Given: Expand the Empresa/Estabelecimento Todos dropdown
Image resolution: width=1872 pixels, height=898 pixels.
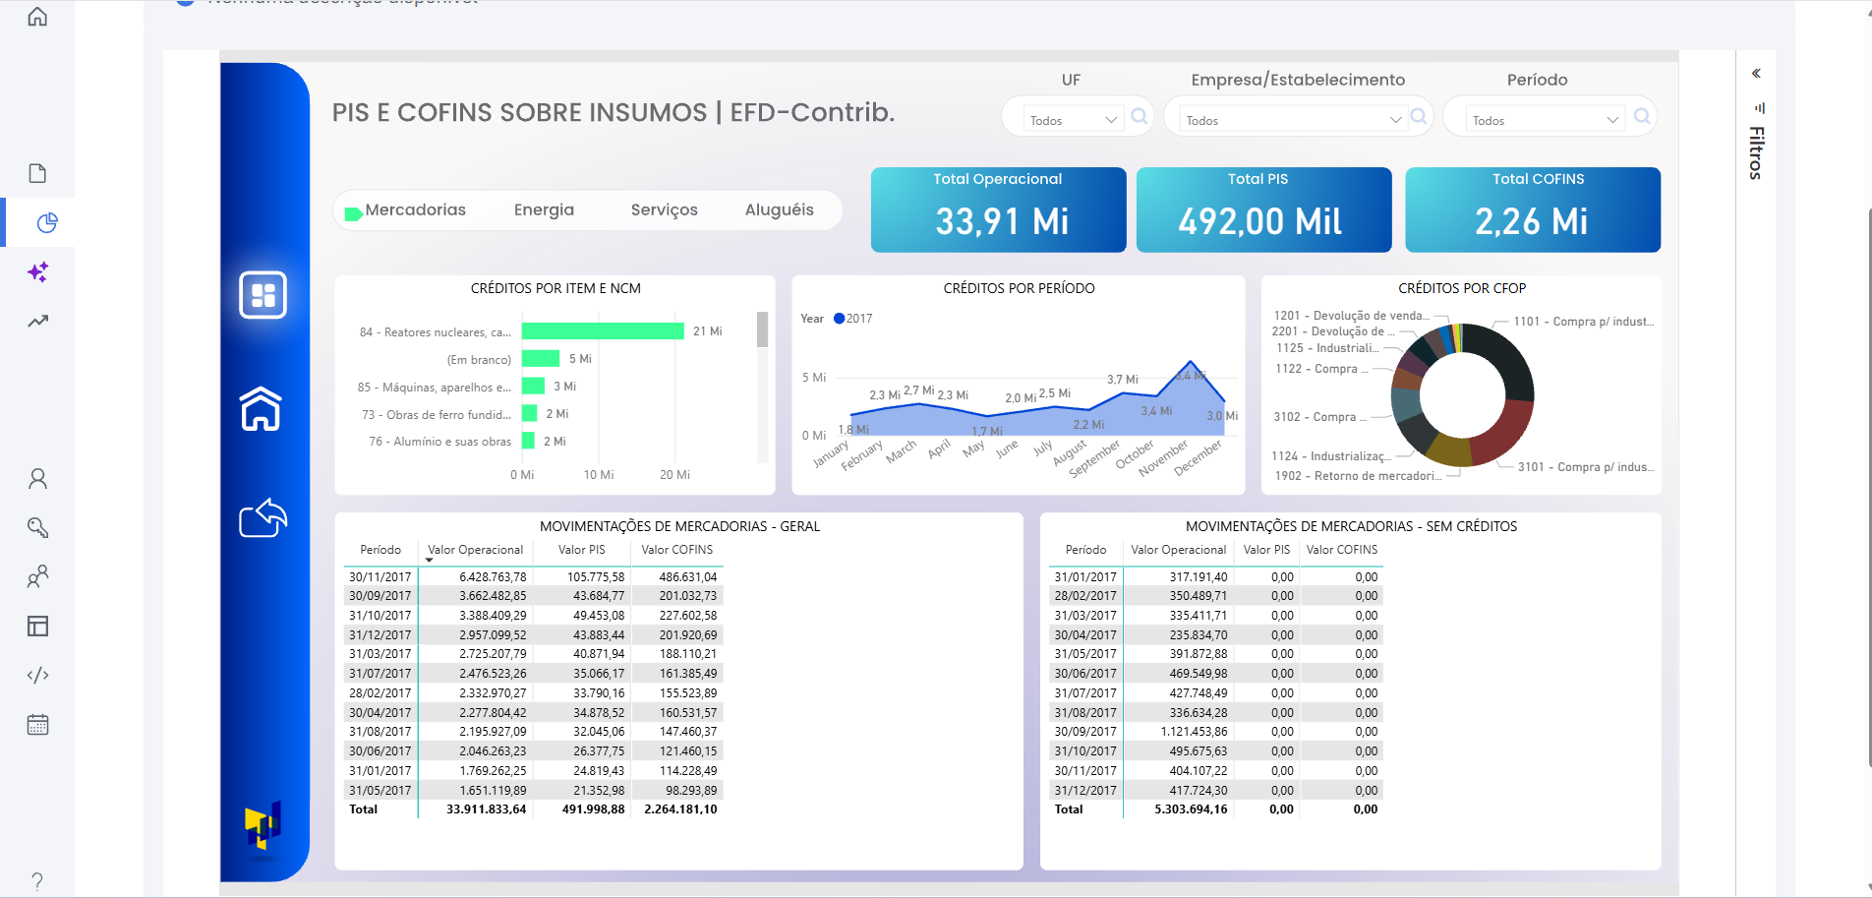Looking at the screenshot, I should tap(1293, 120).
